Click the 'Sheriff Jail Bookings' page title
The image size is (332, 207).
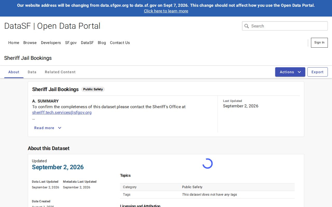tap(28, 58)
